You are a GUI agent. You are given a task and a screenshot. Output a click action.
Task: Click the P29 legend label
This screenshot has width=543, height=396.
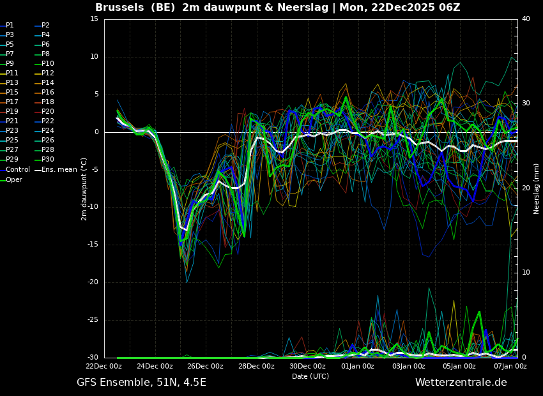pyautogui.click(x=9, y=159)
